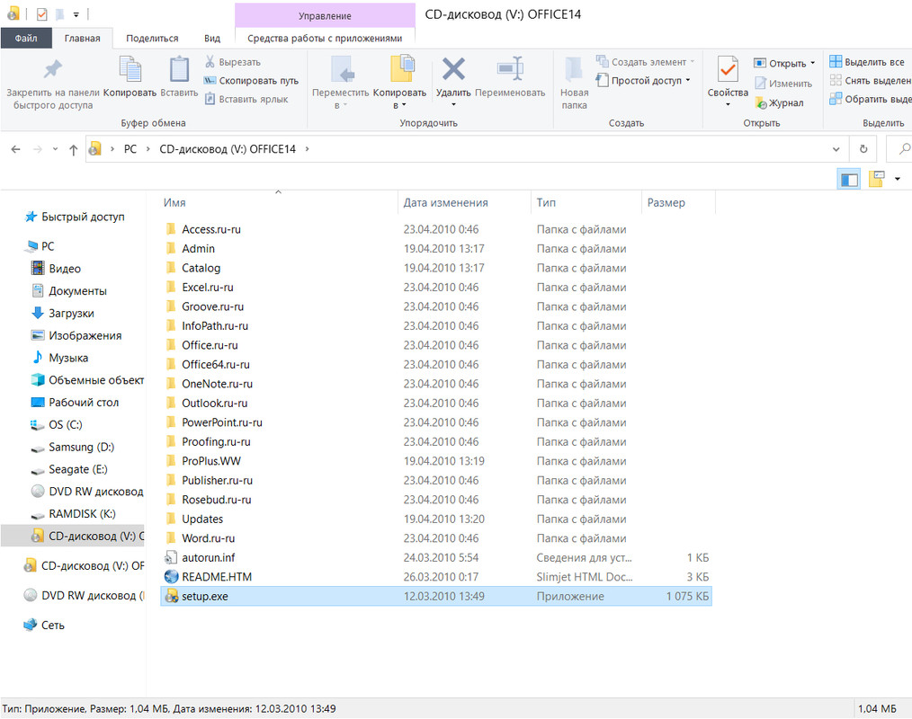Click Paste shortcut option
The image size is (912, 719).
(x=246, y=99)
